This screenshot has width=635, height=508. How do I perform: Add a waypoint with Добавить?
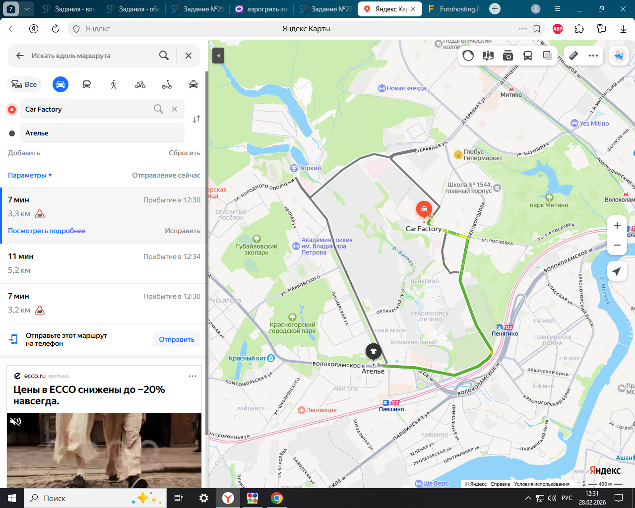point(24,153)
